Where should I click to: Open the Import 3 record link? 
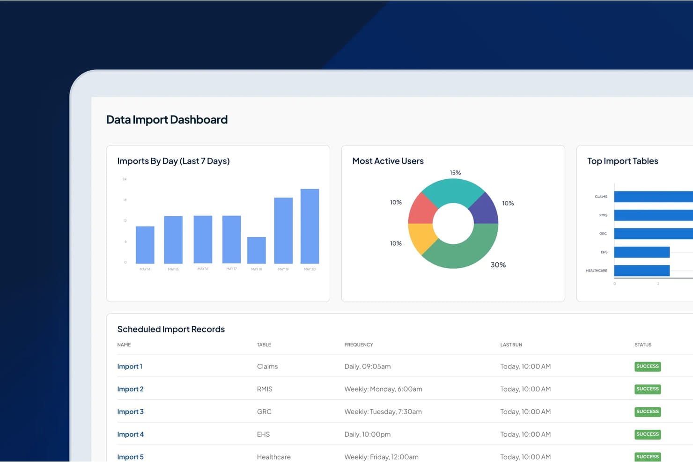tap(130, 412)
